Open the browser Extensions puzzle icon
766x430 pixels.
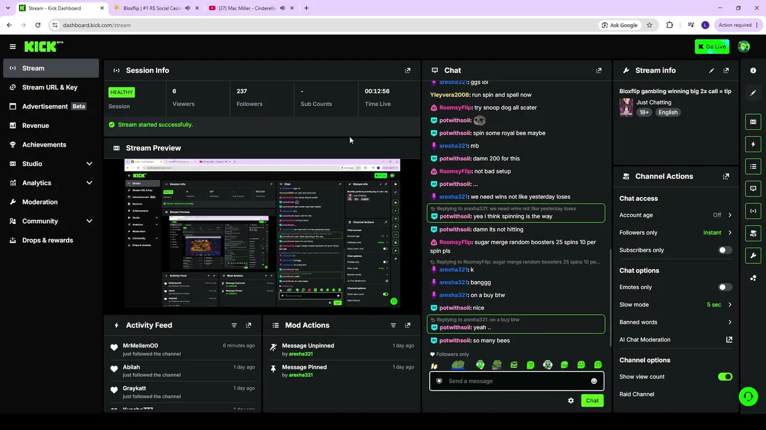click(x=670, y=25)
